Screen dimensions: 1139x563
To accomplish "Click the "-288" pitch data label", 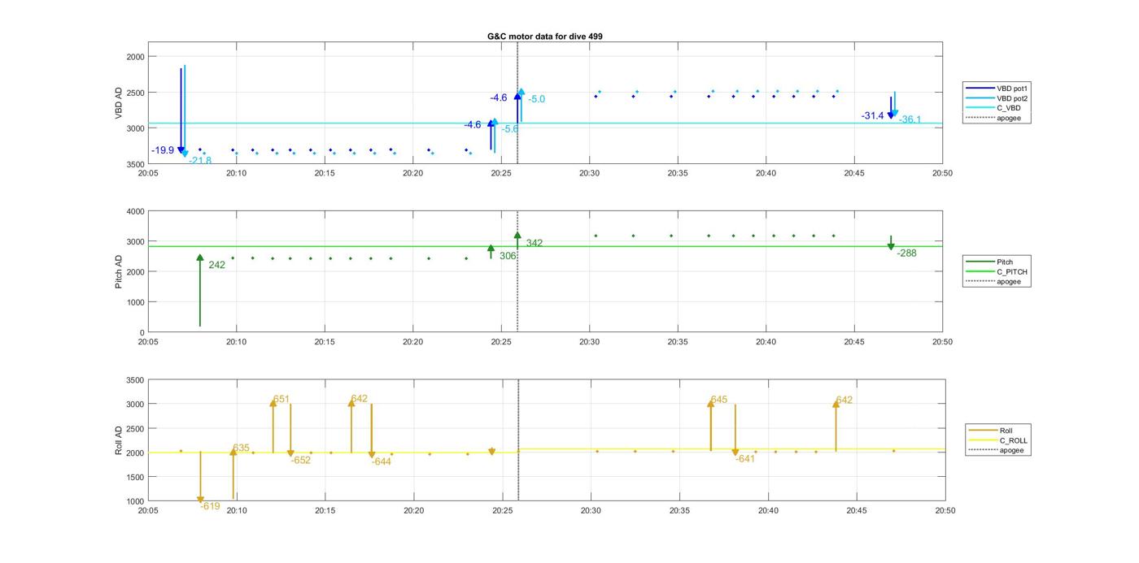I will point(907,253).
